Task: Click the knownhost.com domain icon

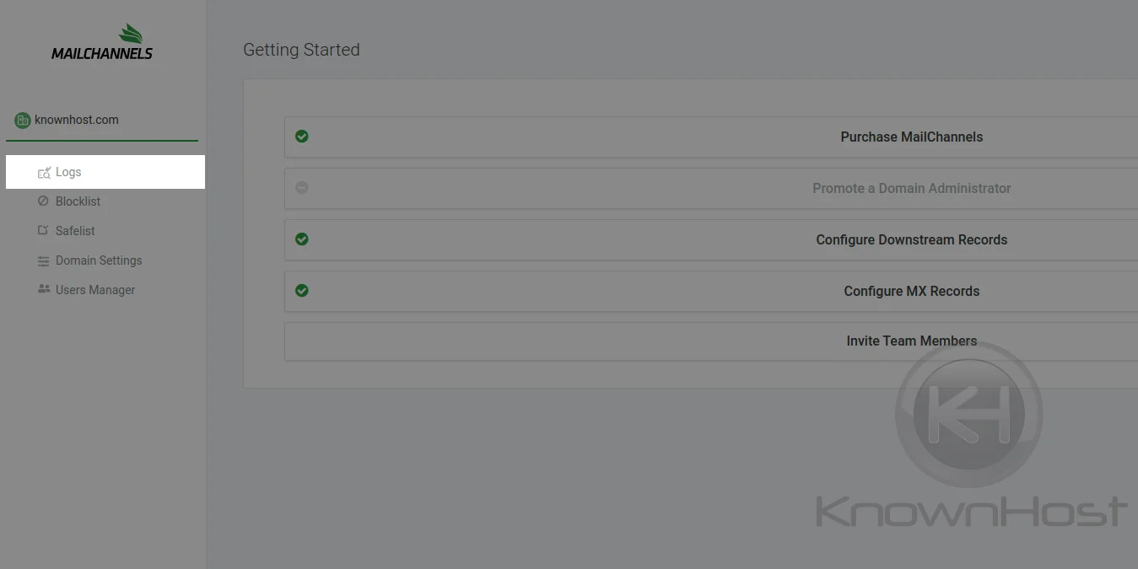Action: [23, 121]
